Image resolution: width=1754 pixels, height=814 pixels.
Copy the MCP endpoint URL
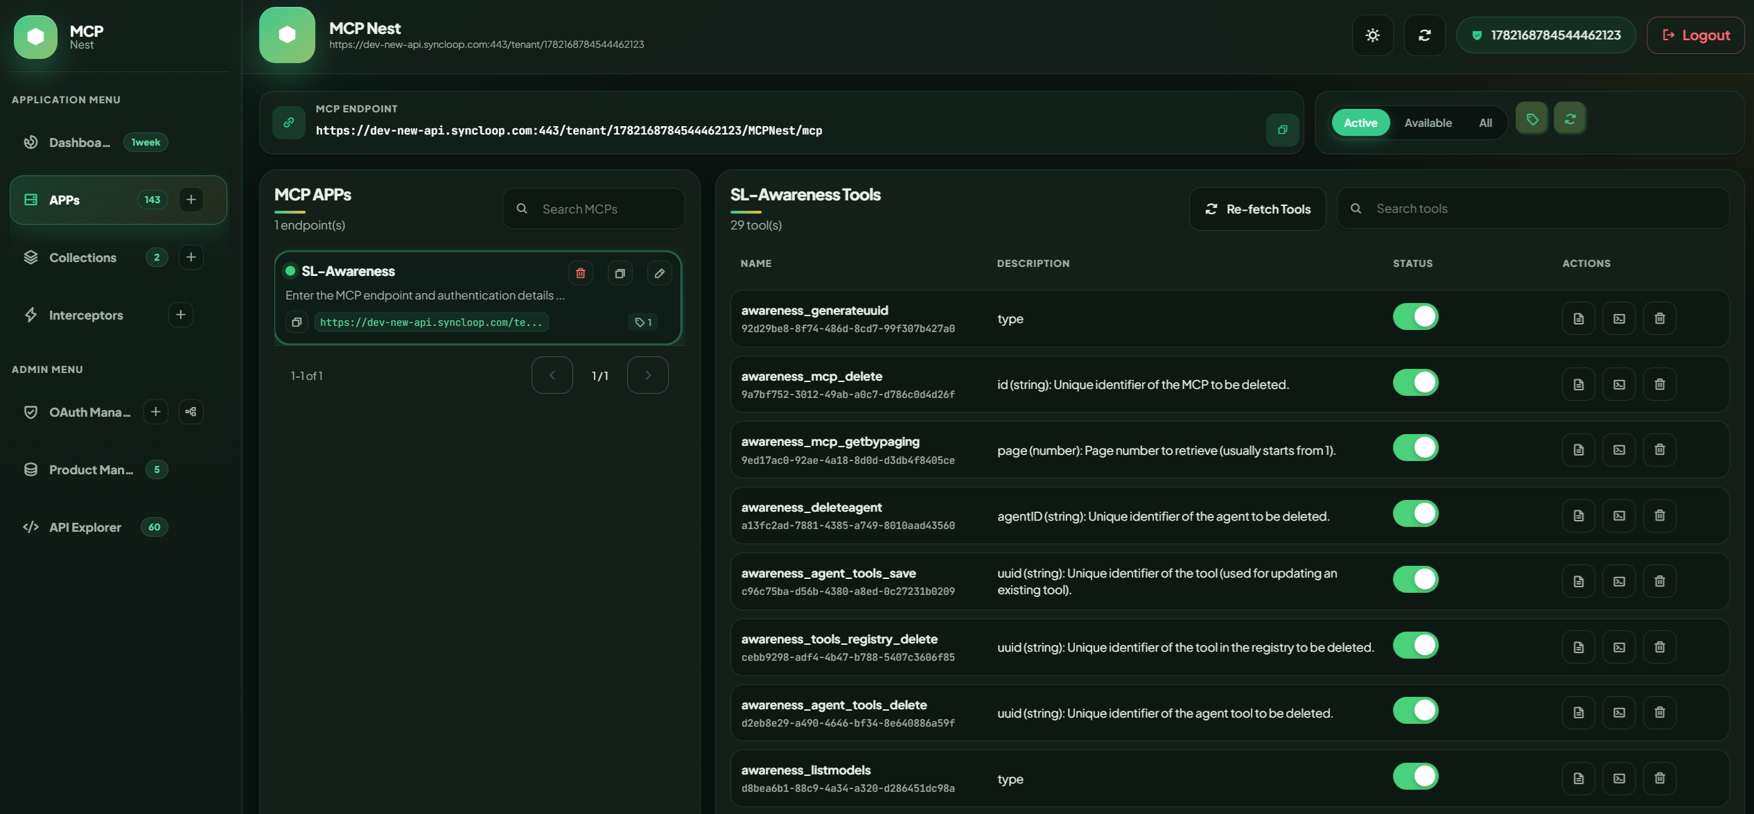(x=1282, y=130)
